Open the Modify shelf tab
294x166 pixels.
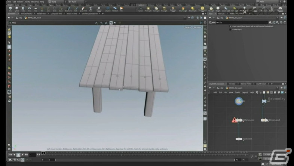coord(17,5)
